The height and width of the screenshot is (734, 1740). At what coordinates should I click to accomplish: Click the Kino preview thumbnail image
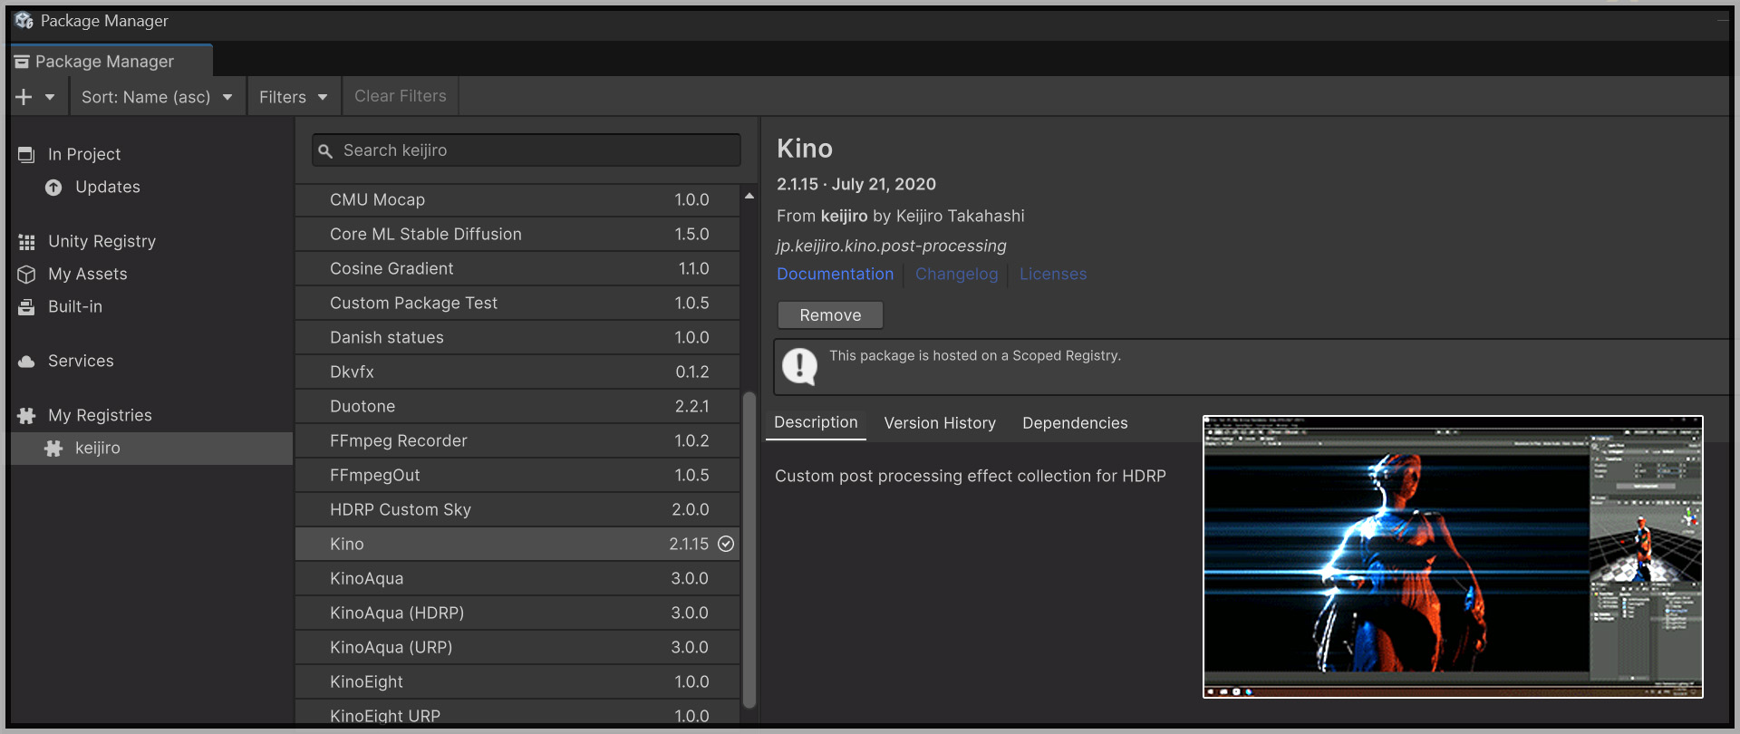tap(1453, 556)
